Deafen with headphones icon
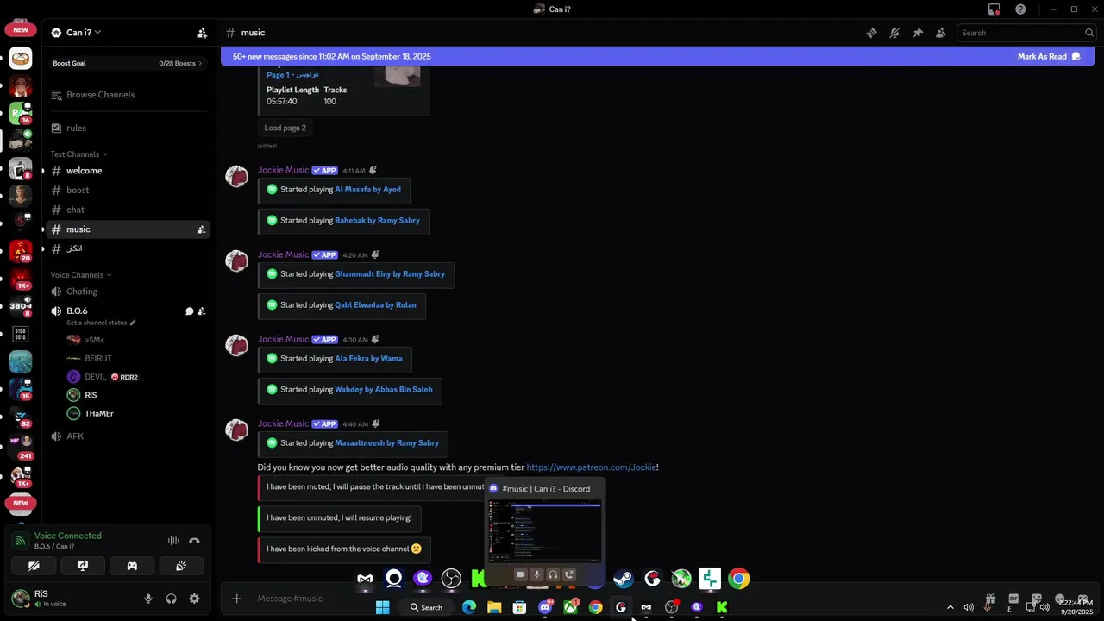This screenshot has height=621, width=1104. point(172,599)
